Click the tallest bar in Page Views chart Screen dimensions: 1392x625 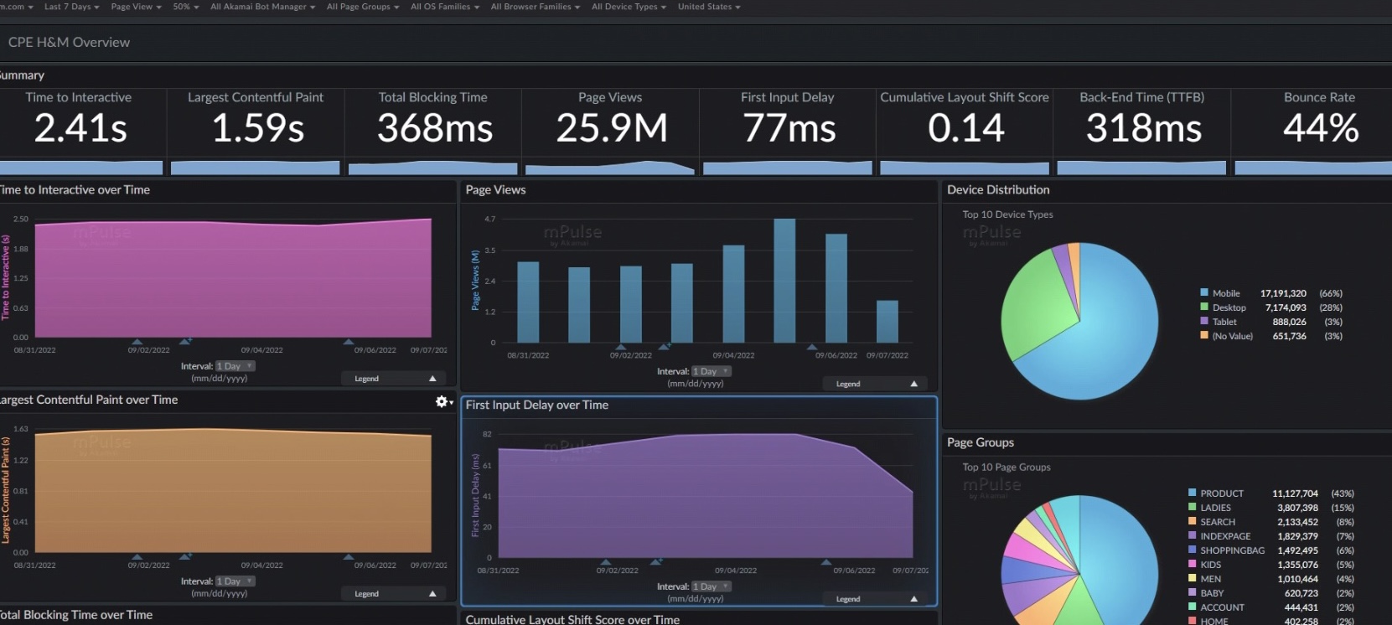[x=784, y=281]
